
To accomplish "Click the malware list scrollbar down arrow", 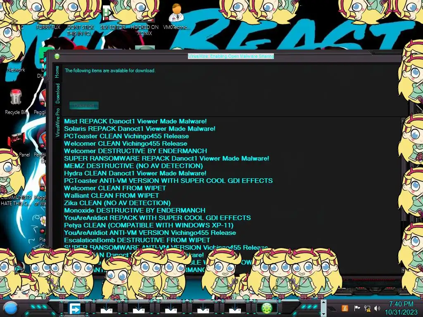I will 403,270.
